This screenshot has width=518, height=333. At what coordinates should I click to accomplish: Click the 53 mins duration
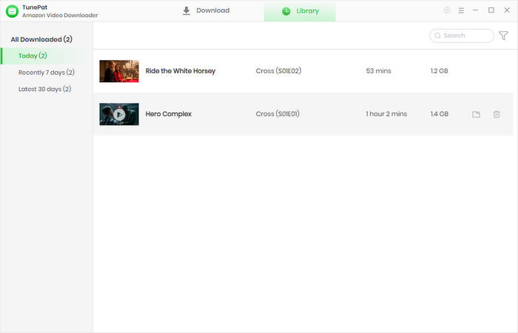[378, 71]
